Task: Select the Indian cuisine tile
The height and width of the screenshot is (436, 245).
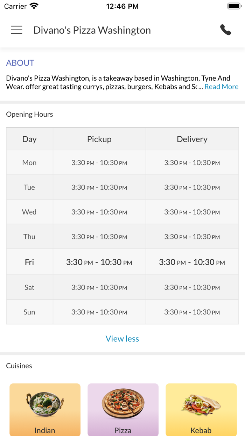Action: tap(45, 409)
